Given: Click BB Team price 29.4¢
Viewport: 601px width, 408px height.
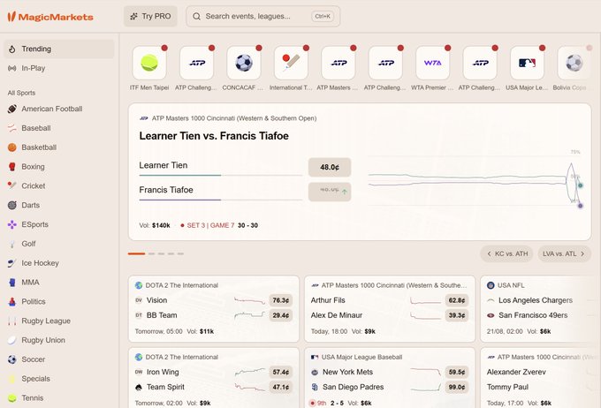Looking at the screenshot, I should click(x=280, y=315).
